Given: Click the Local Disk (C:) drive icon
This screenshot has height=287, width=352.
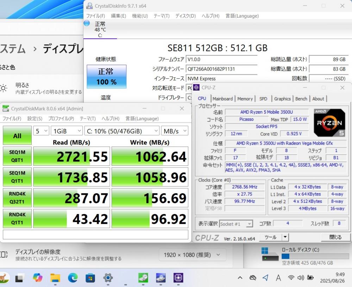Looking at the screenshot, I should pos(270,254).
